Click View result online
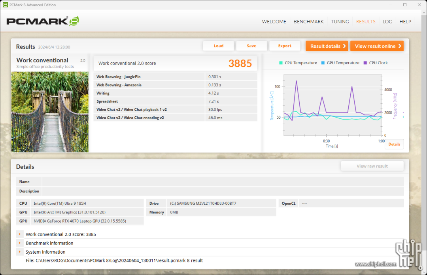The height and width of the screenshot is (275, 427). click(377, 46)
